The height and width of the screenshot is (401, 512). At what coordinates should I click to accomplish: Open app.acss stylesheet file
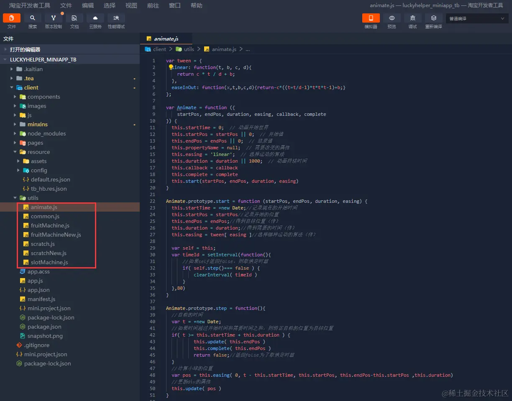coord(69,271)
